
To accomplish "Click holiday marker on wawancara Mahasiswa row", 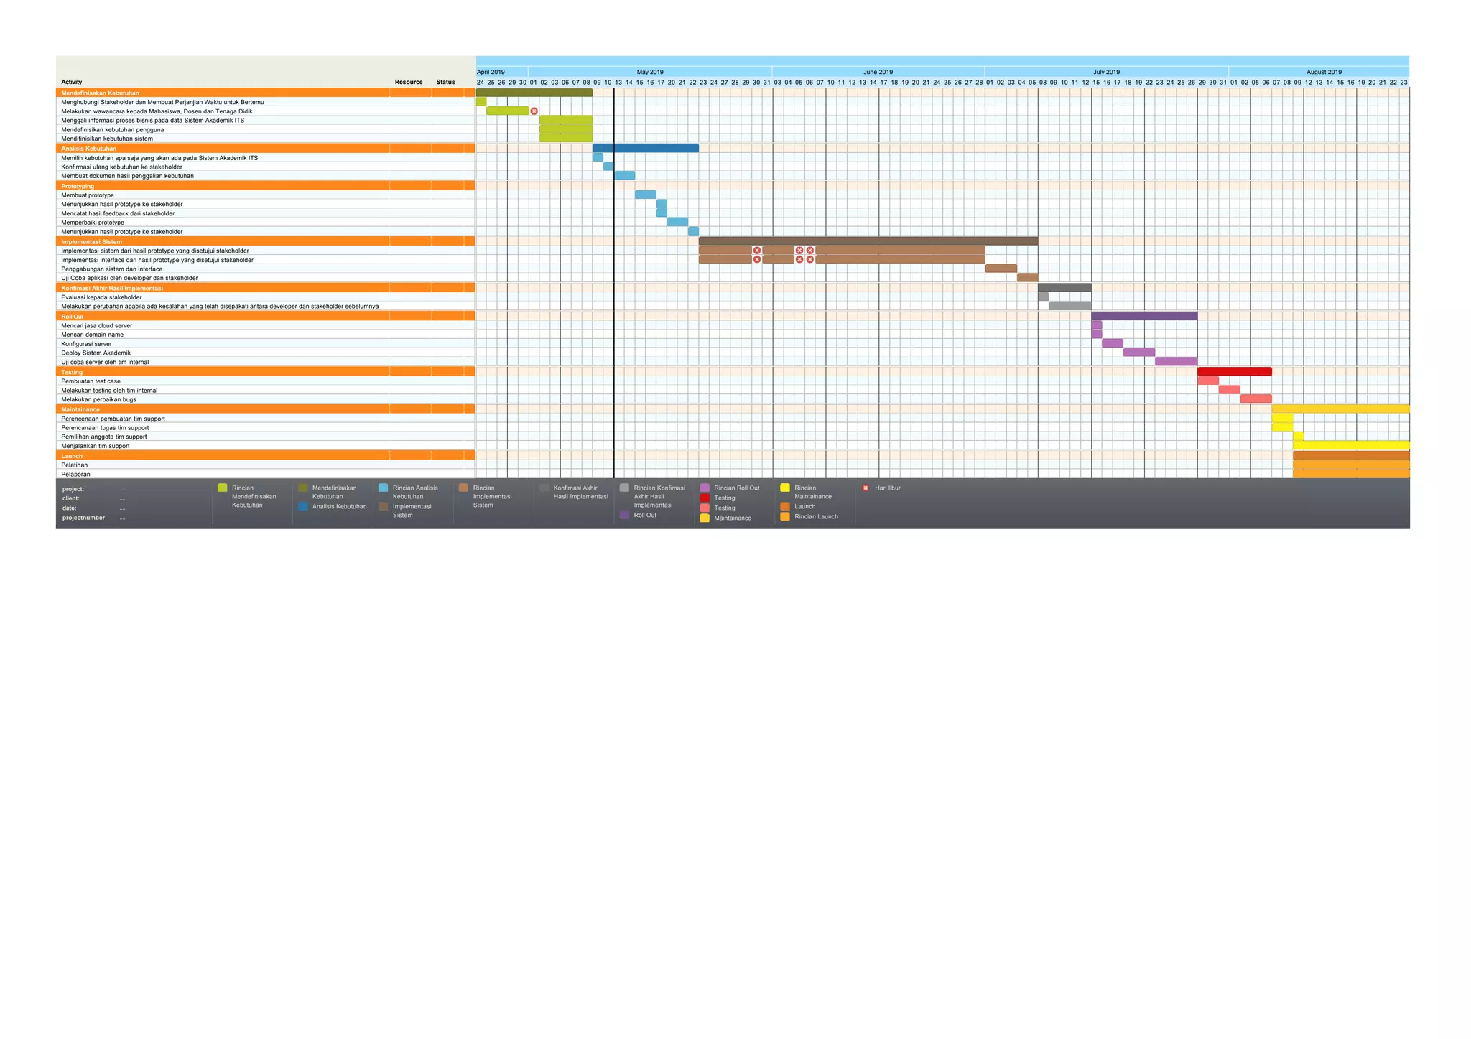I will click(534, 111).
